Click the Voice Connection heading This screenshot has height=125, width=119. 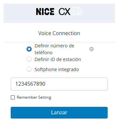click(x=59, y=33)
